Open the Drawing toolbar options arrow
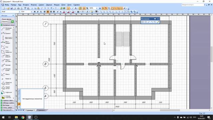Image resolution: width=213 pixels, height=120 pixels. (155, 19)
